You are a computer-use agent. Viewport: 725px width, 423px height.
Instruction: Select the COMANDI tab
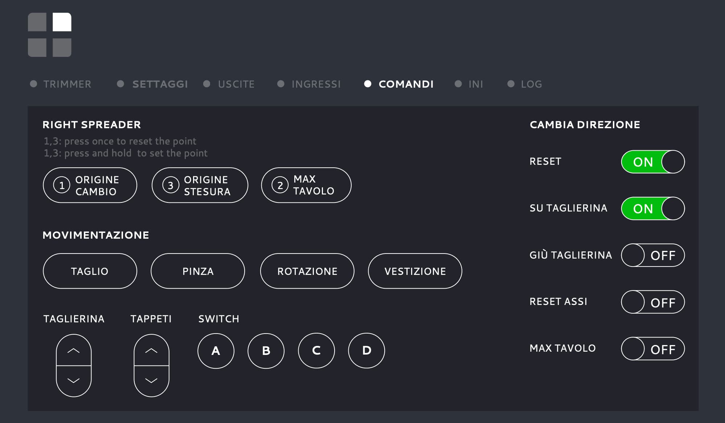(x=399, y=84)
